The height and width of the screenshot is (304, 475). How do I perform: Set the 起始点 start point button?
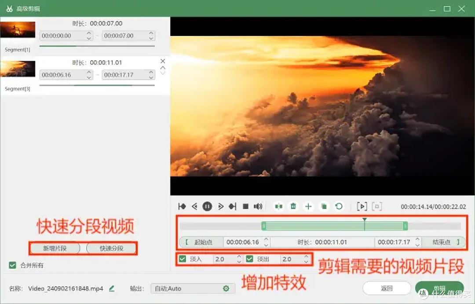[201, 242]
